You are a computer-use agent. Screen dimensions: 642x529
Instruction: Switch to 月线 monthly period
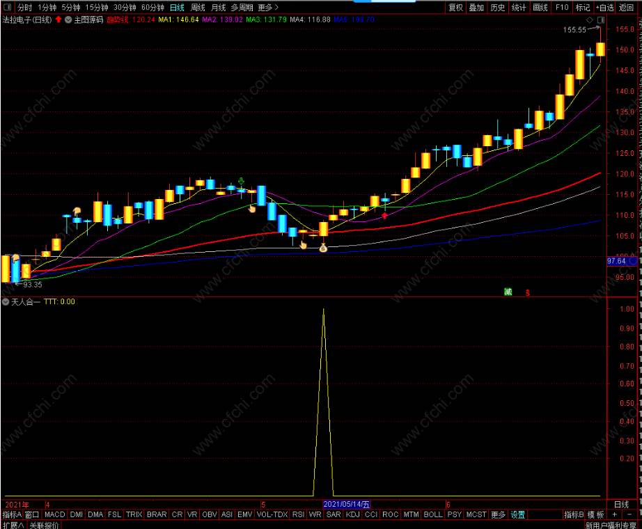pyautogui.click(x=218, y=8)
